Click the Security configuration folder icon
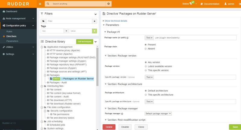 [x=48, y=111]
